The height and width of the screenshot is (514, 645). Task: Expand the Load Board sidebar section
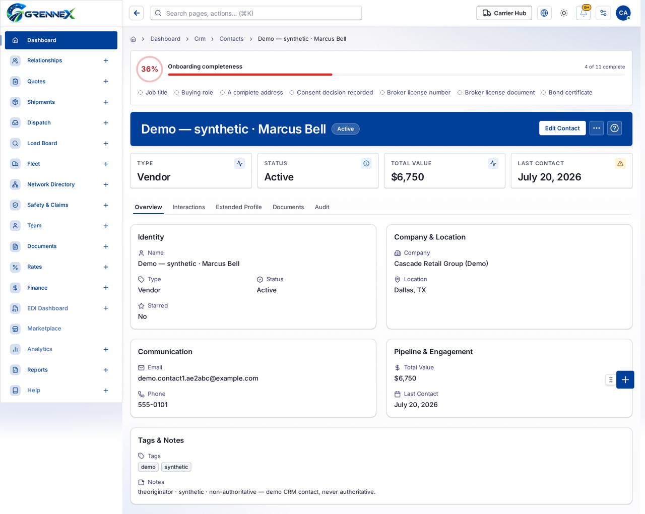(x=106, y=144)
